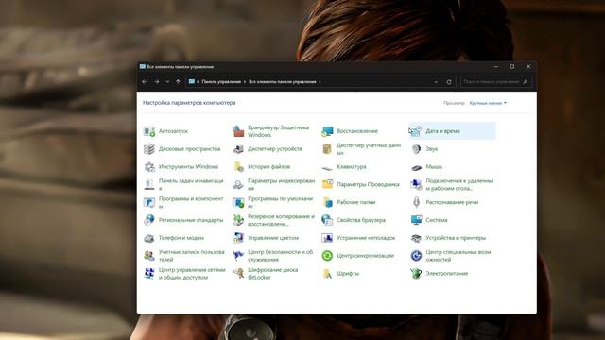Open the Региональные стандарты globe icon
Screen dimensions: 605x340
(149, 220)
